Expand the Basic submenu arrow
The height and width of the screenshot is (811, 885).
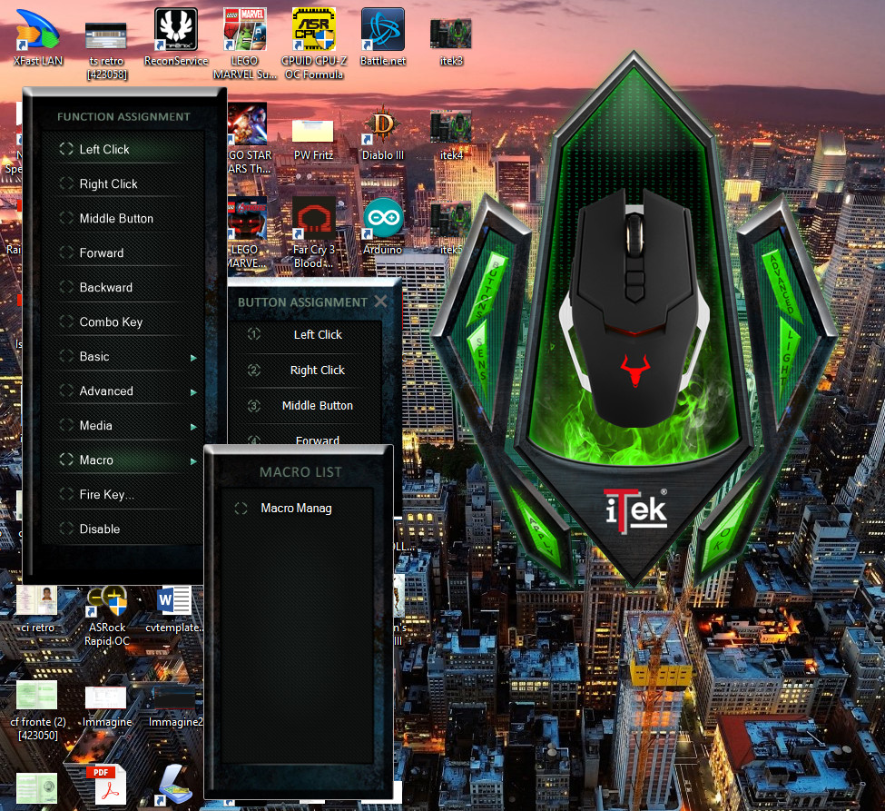pyautogui.click(x=193, y=358)
